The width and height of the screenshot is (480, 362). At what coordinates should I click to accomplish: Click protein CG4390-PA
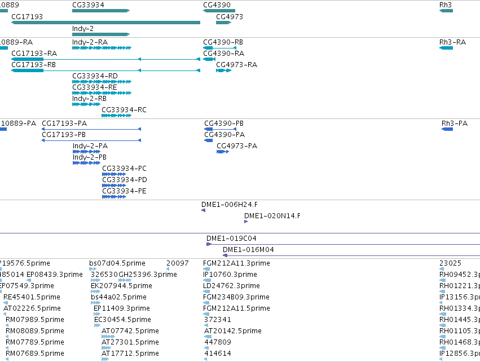pos(208,140)
